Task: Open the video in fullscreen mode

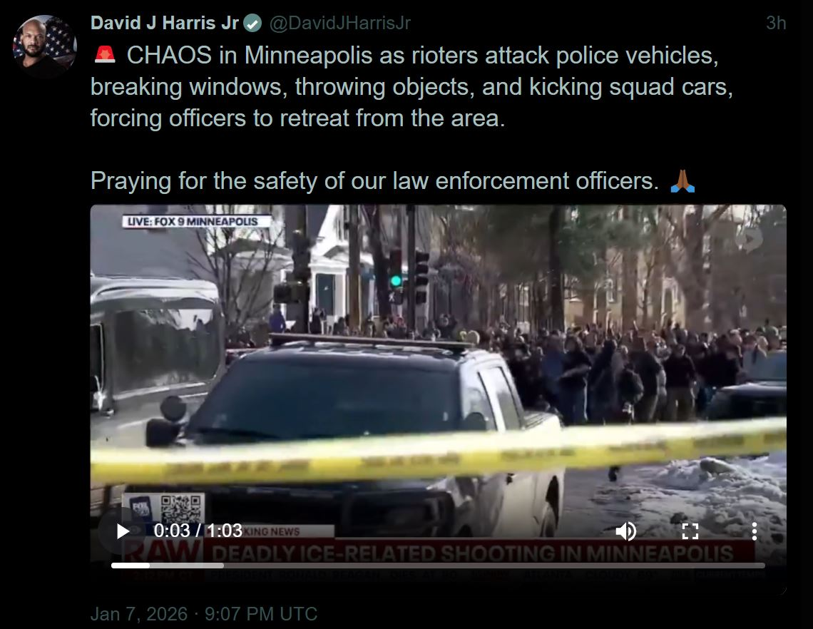Action: [x=690, y=531]
